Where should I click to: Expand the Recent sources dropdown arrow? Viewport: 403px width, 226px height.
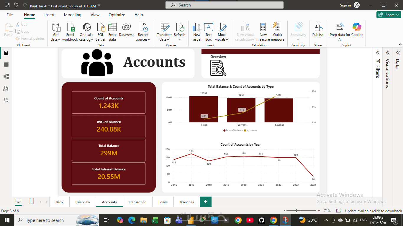click(149, 40)
